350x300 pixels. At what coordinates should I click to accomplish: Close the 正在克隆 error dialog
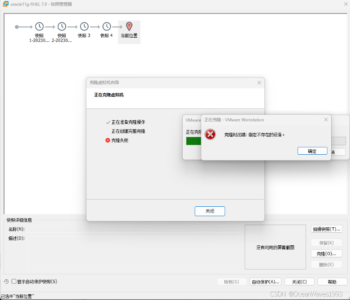pos(326,120)
